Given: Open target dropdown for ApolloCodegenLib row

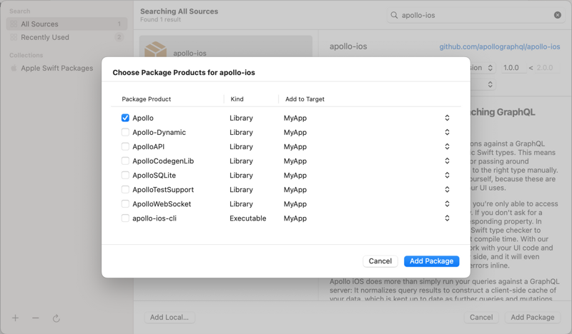Looking at the screenshot, I should point(447,161).
